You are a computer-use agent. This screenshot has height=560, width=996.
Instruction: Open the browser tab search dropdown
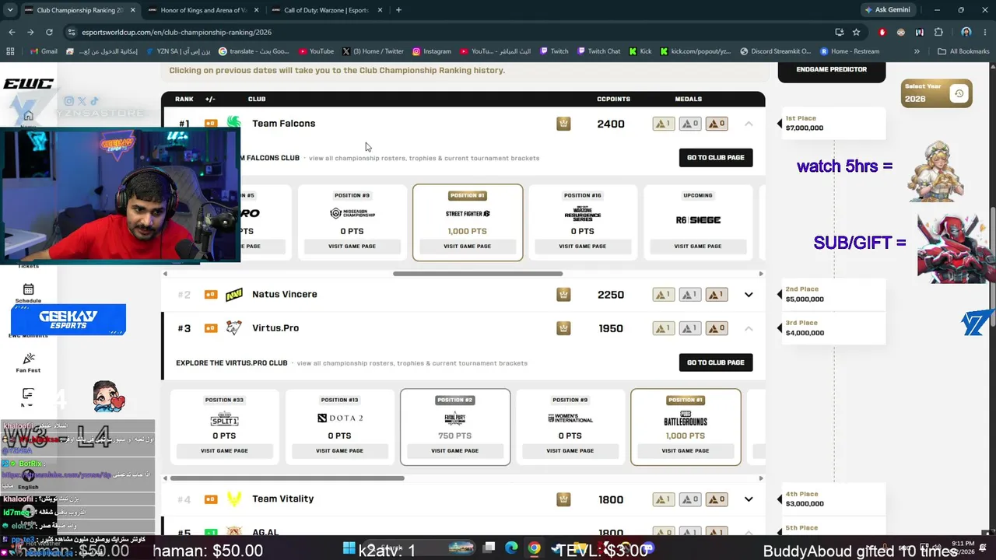pos(12,10)
